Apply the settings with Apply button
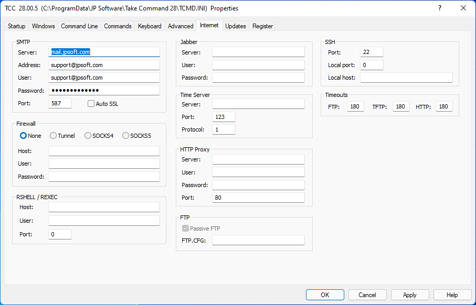476x305 pixels. coord(410,295)
